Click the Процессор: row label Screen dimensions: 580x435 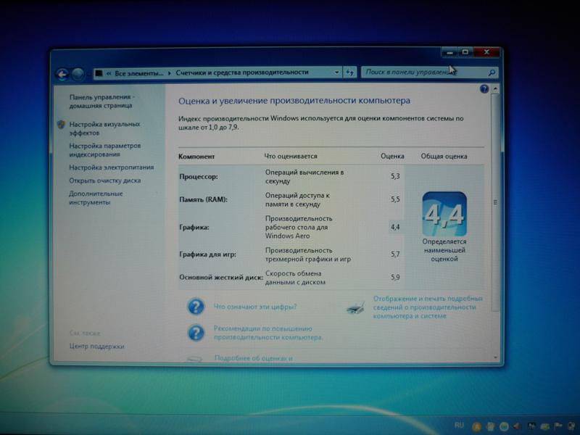199,177
